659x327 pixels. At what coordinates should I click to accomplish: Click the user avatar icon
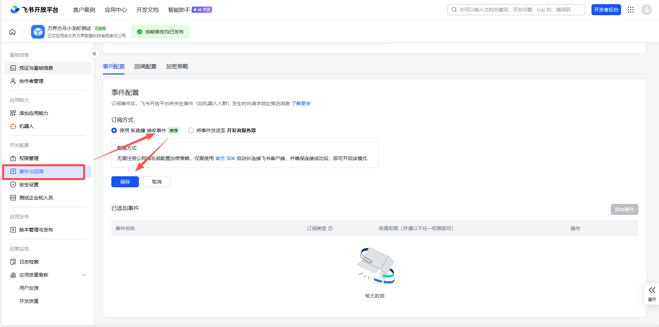[x=646, y=10]
